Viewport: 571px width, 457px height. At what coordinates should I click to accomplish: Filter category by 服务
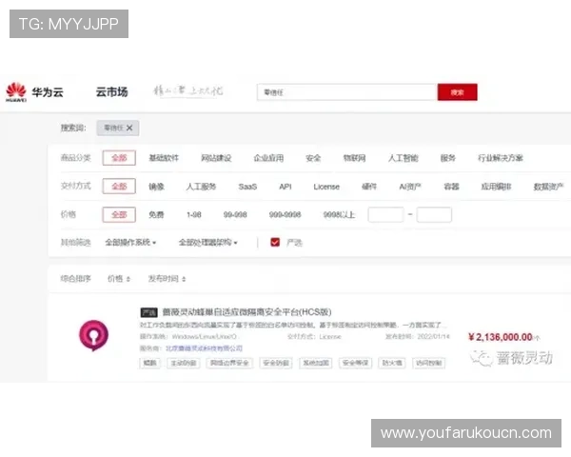[x=448, y=158]
